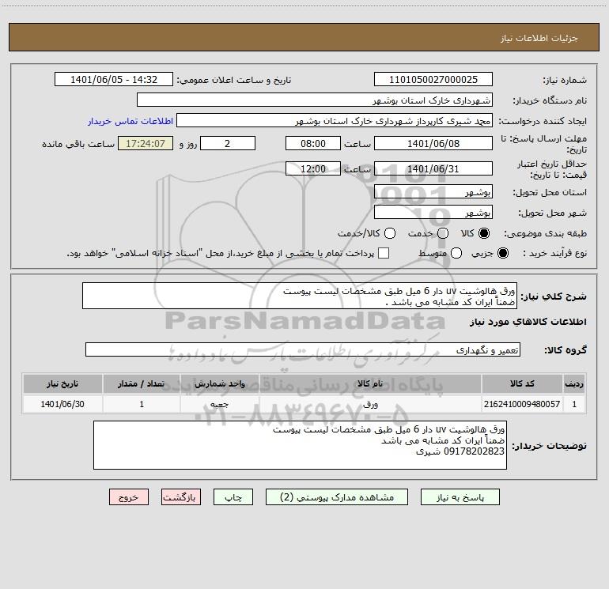
Task: Click the تعداد / مقدار column header
Action: (142, 383)
